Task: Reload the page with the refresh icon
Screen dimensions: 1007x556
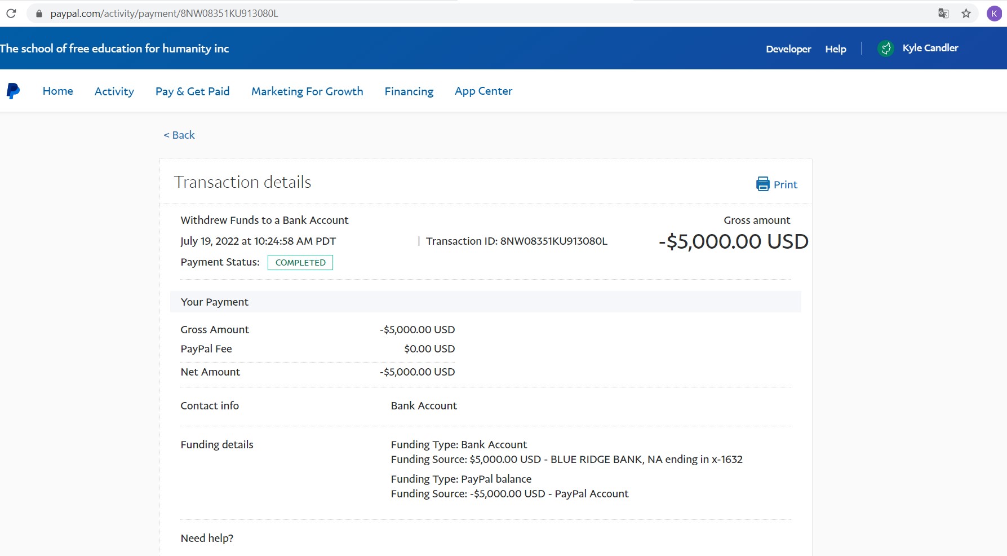Action: point(11,13)
